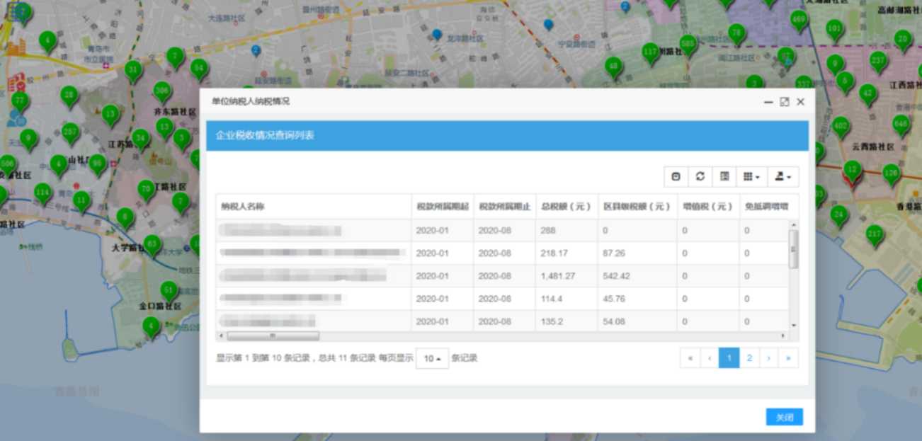Click the green map marker labeled 117
The image size is (922, 441).
[650, 52]
